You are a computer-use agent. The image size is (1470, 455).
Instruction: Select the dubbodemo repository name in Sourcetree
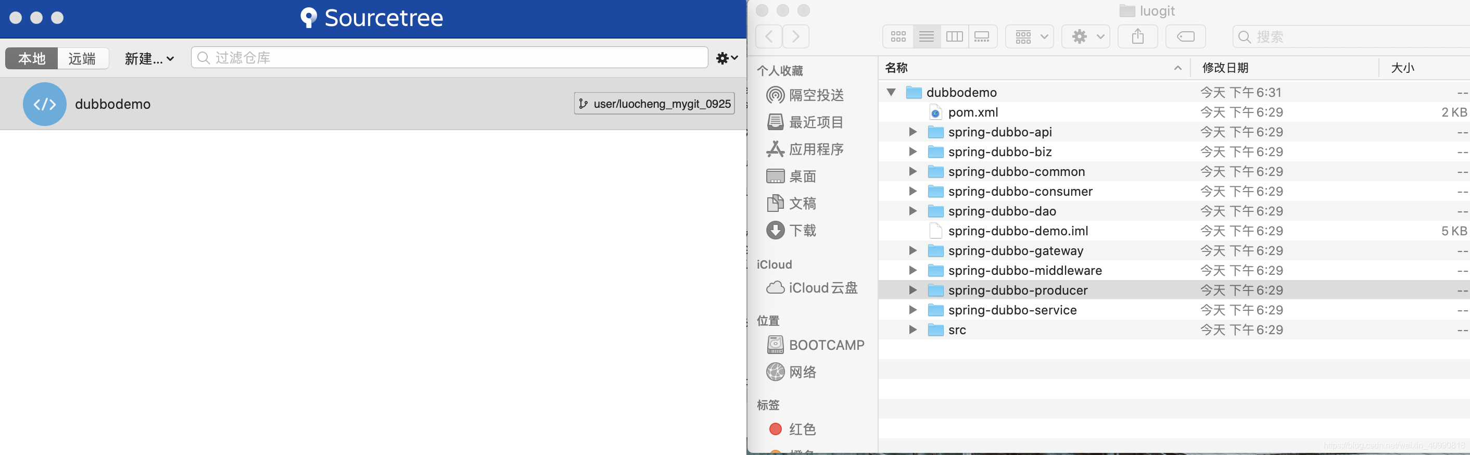(x=113, y=104)
